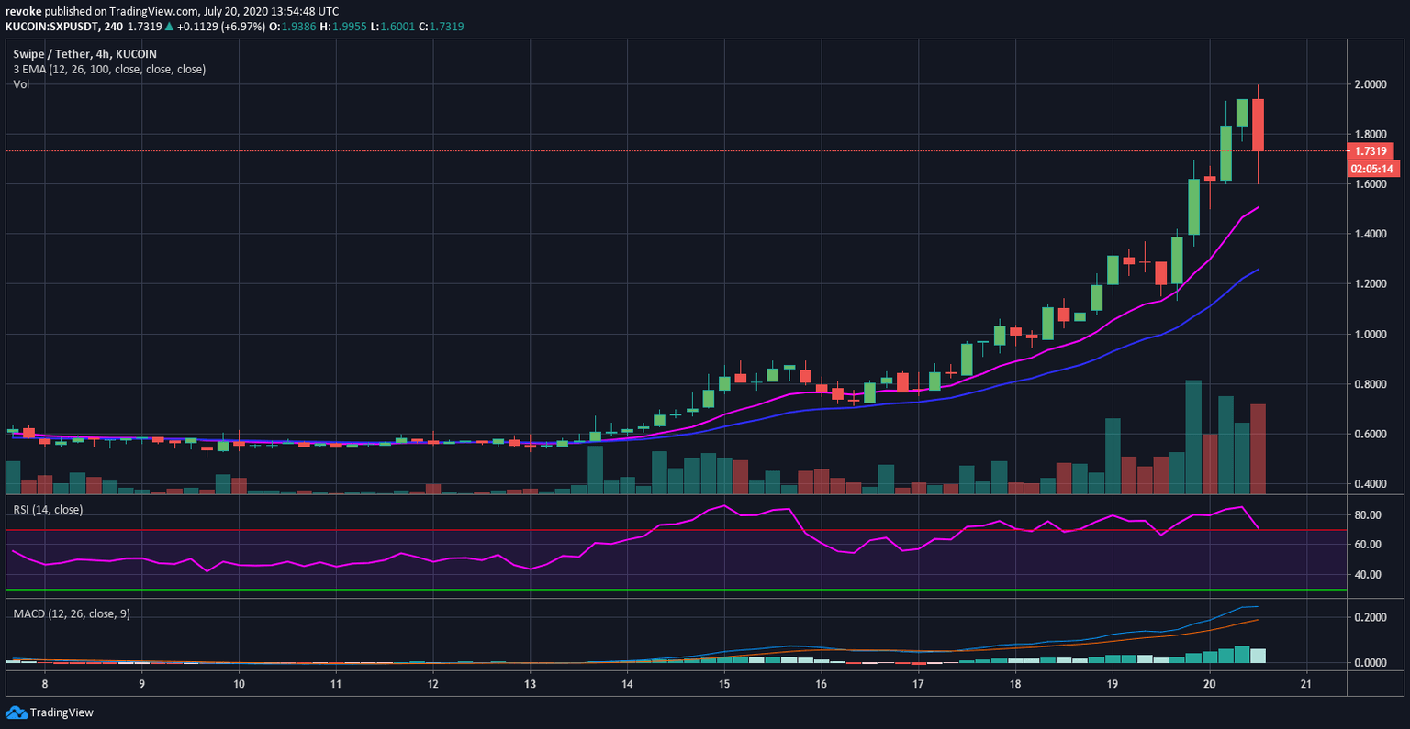Click the TradingView cloud logo icon
1410x729 pixels.
point(16,712)
